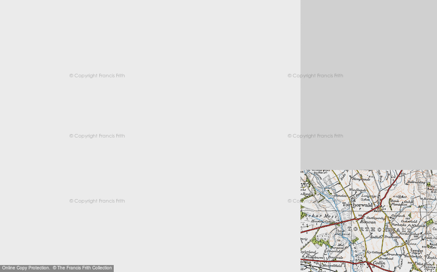Click the Shawfield label on the map
Image resolution: width=437 pixels, height=272 pixels.
click(335, 251)
